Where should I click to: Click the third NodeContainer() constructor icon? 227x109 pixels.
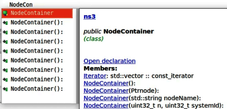[5, 42]
